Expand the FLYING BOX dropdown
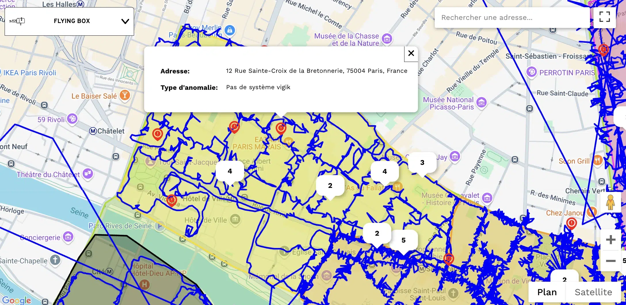Viewport: 626px width, 305px height. click(x=125, y=21)
